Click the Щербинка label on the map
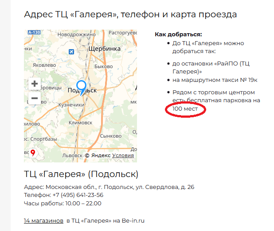The width and height of the screenshot is (274, 231). coord(105,49)
